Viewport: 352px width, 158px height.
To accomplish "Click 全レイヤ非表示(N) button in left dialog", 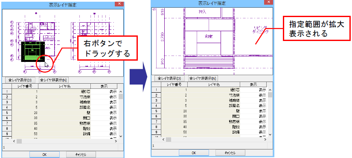I will click(x=54, y=80).
